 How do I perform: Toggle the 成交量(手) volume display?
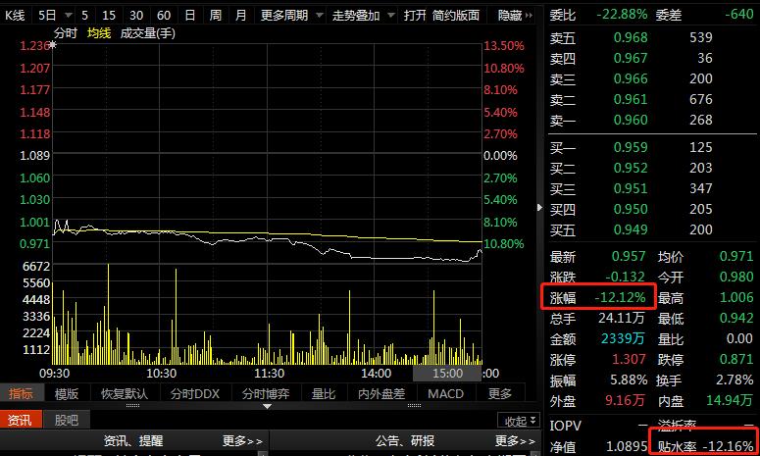click(146, 33)
